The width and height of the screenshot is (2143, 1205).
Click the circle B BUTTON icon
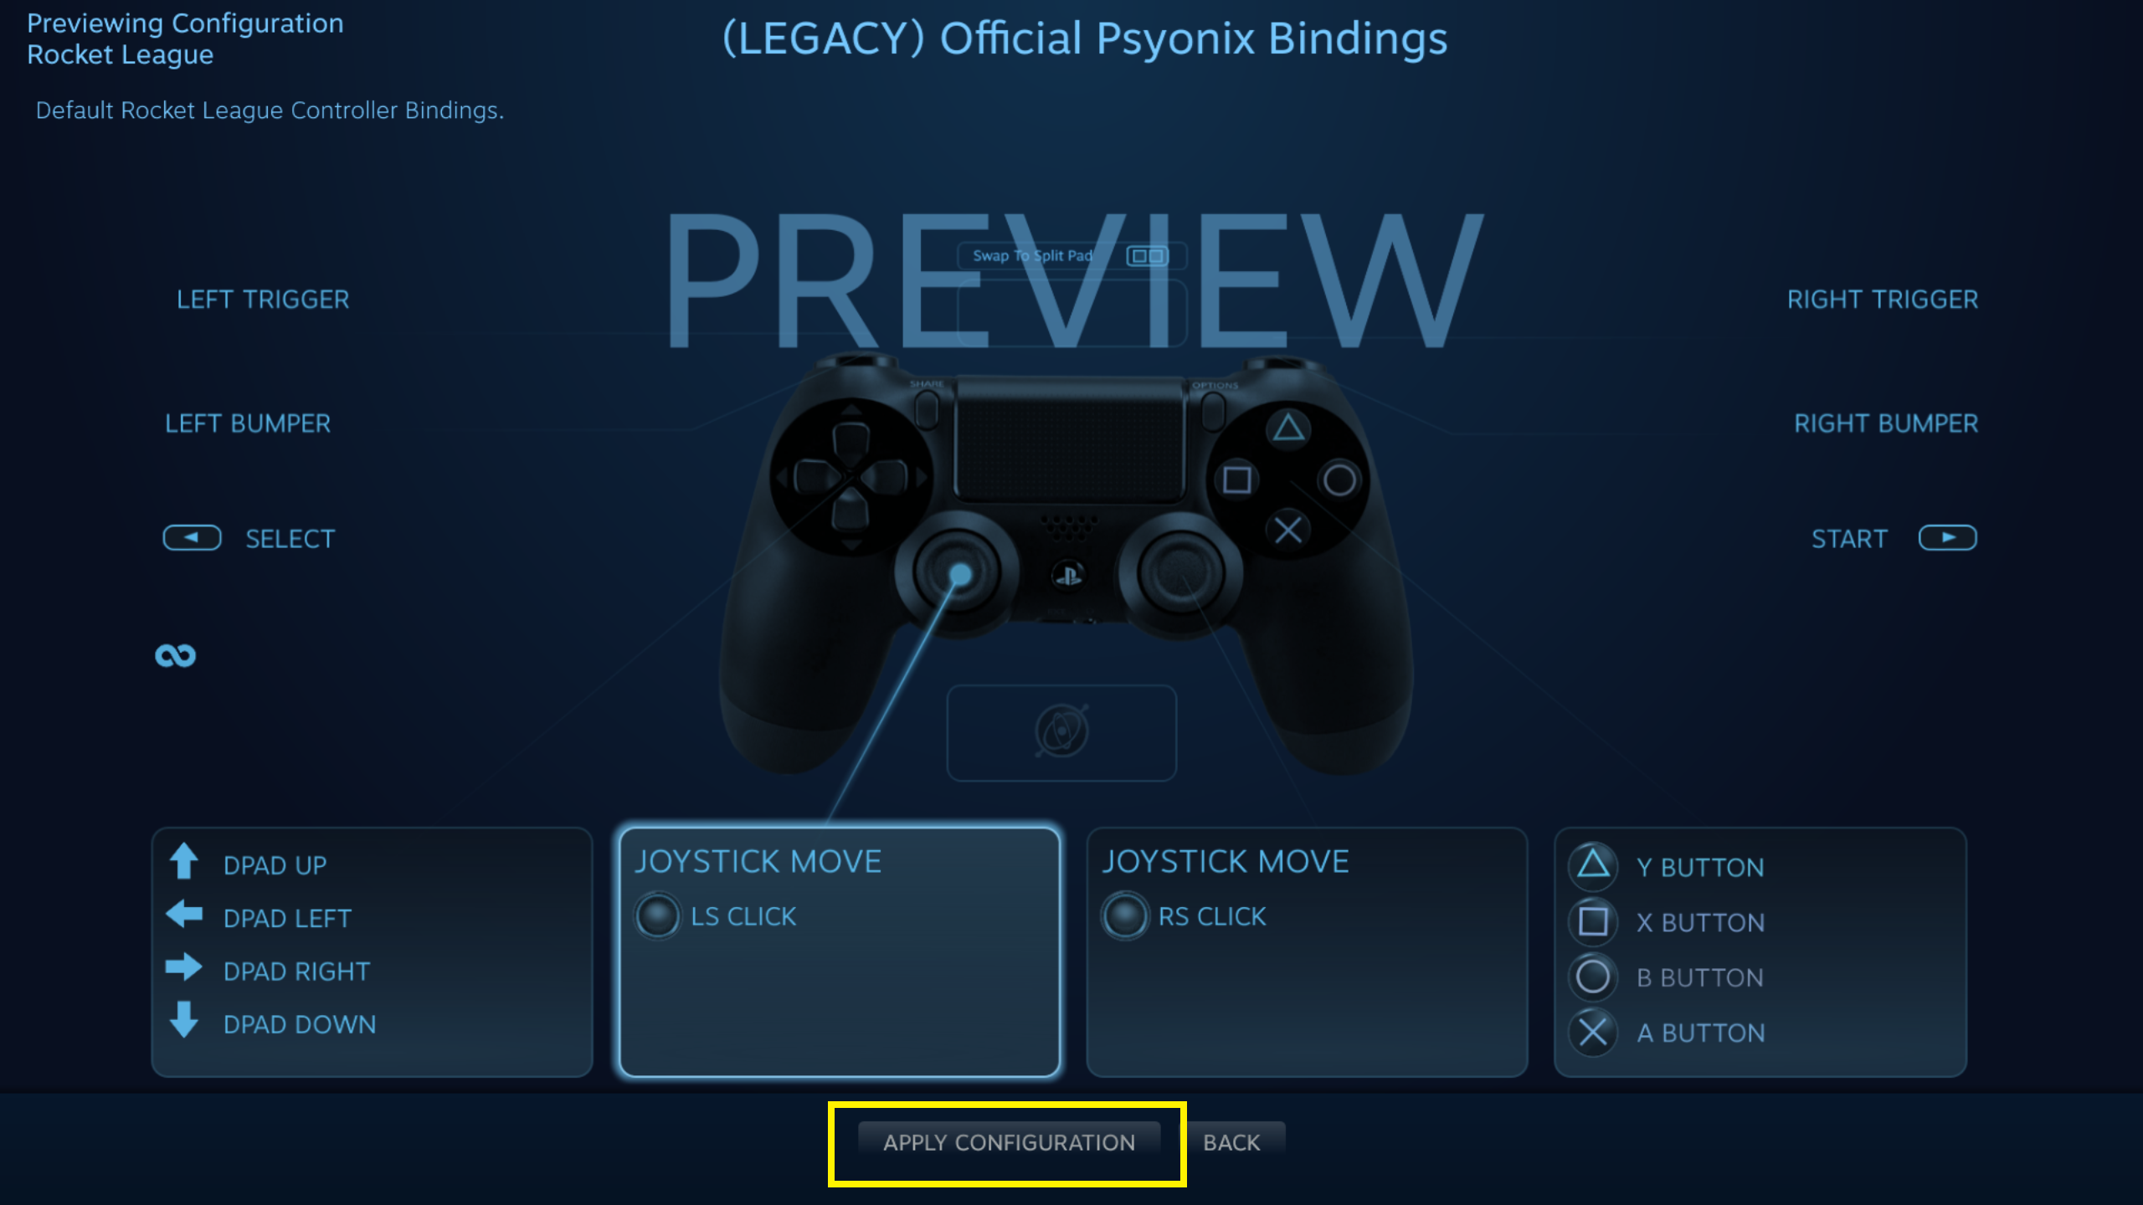pyautogui.click(x=1593, y=977)
